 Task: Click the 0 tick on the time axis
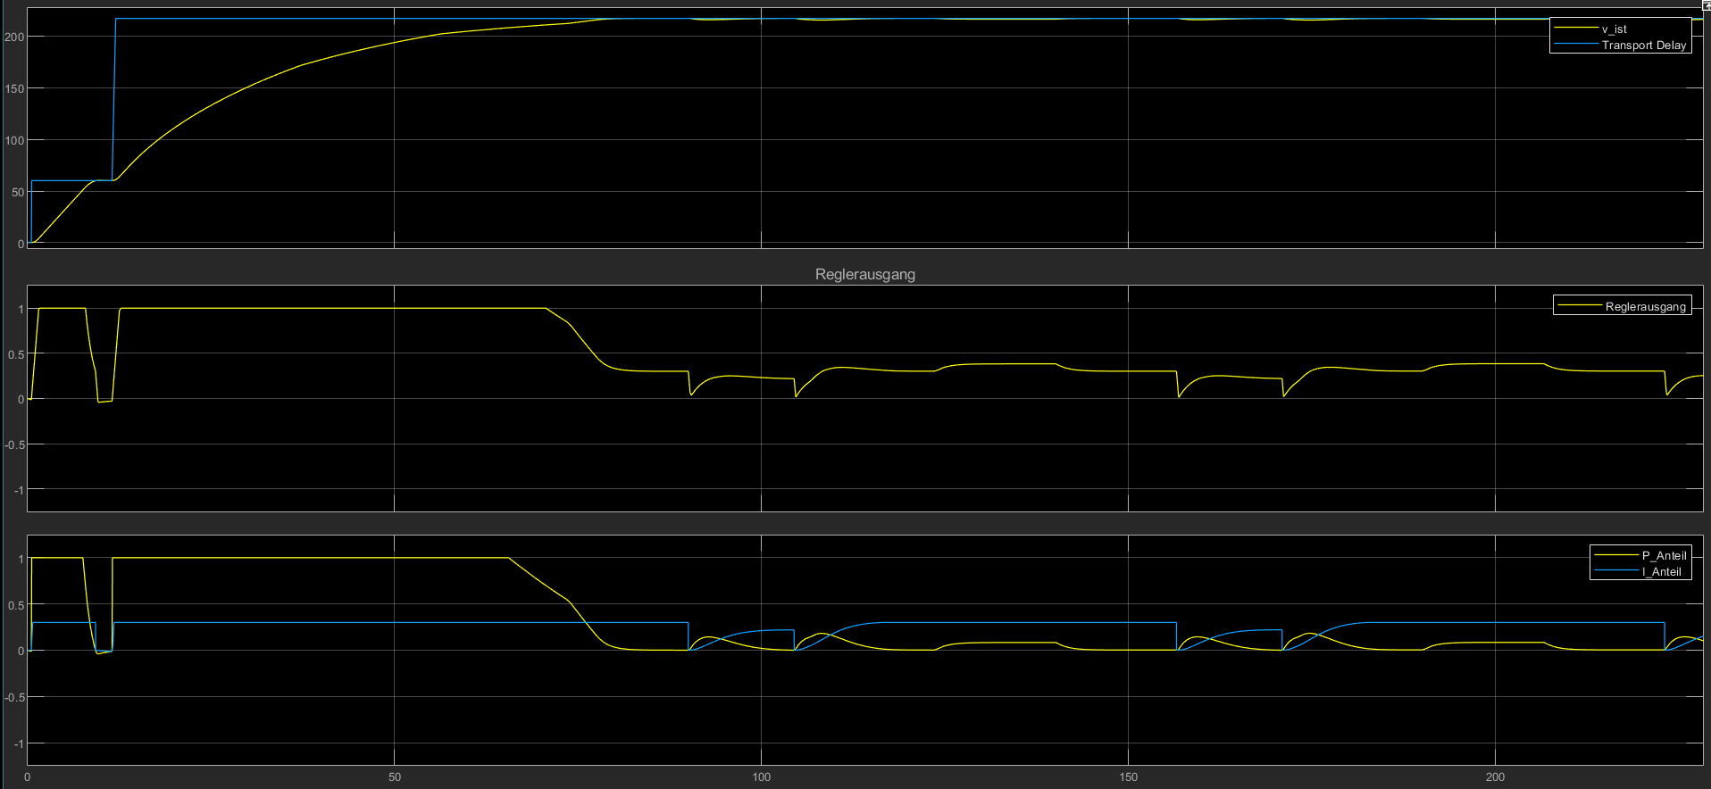(28, 777)
